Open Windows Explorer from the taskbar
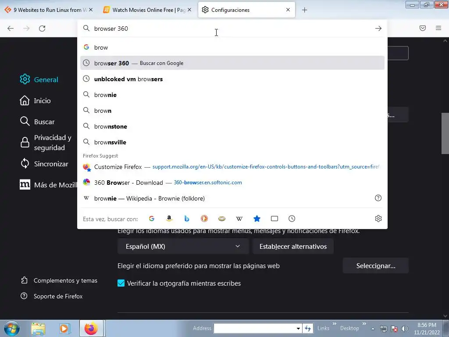This screenshot has width=449, height=337. point(38,329)
